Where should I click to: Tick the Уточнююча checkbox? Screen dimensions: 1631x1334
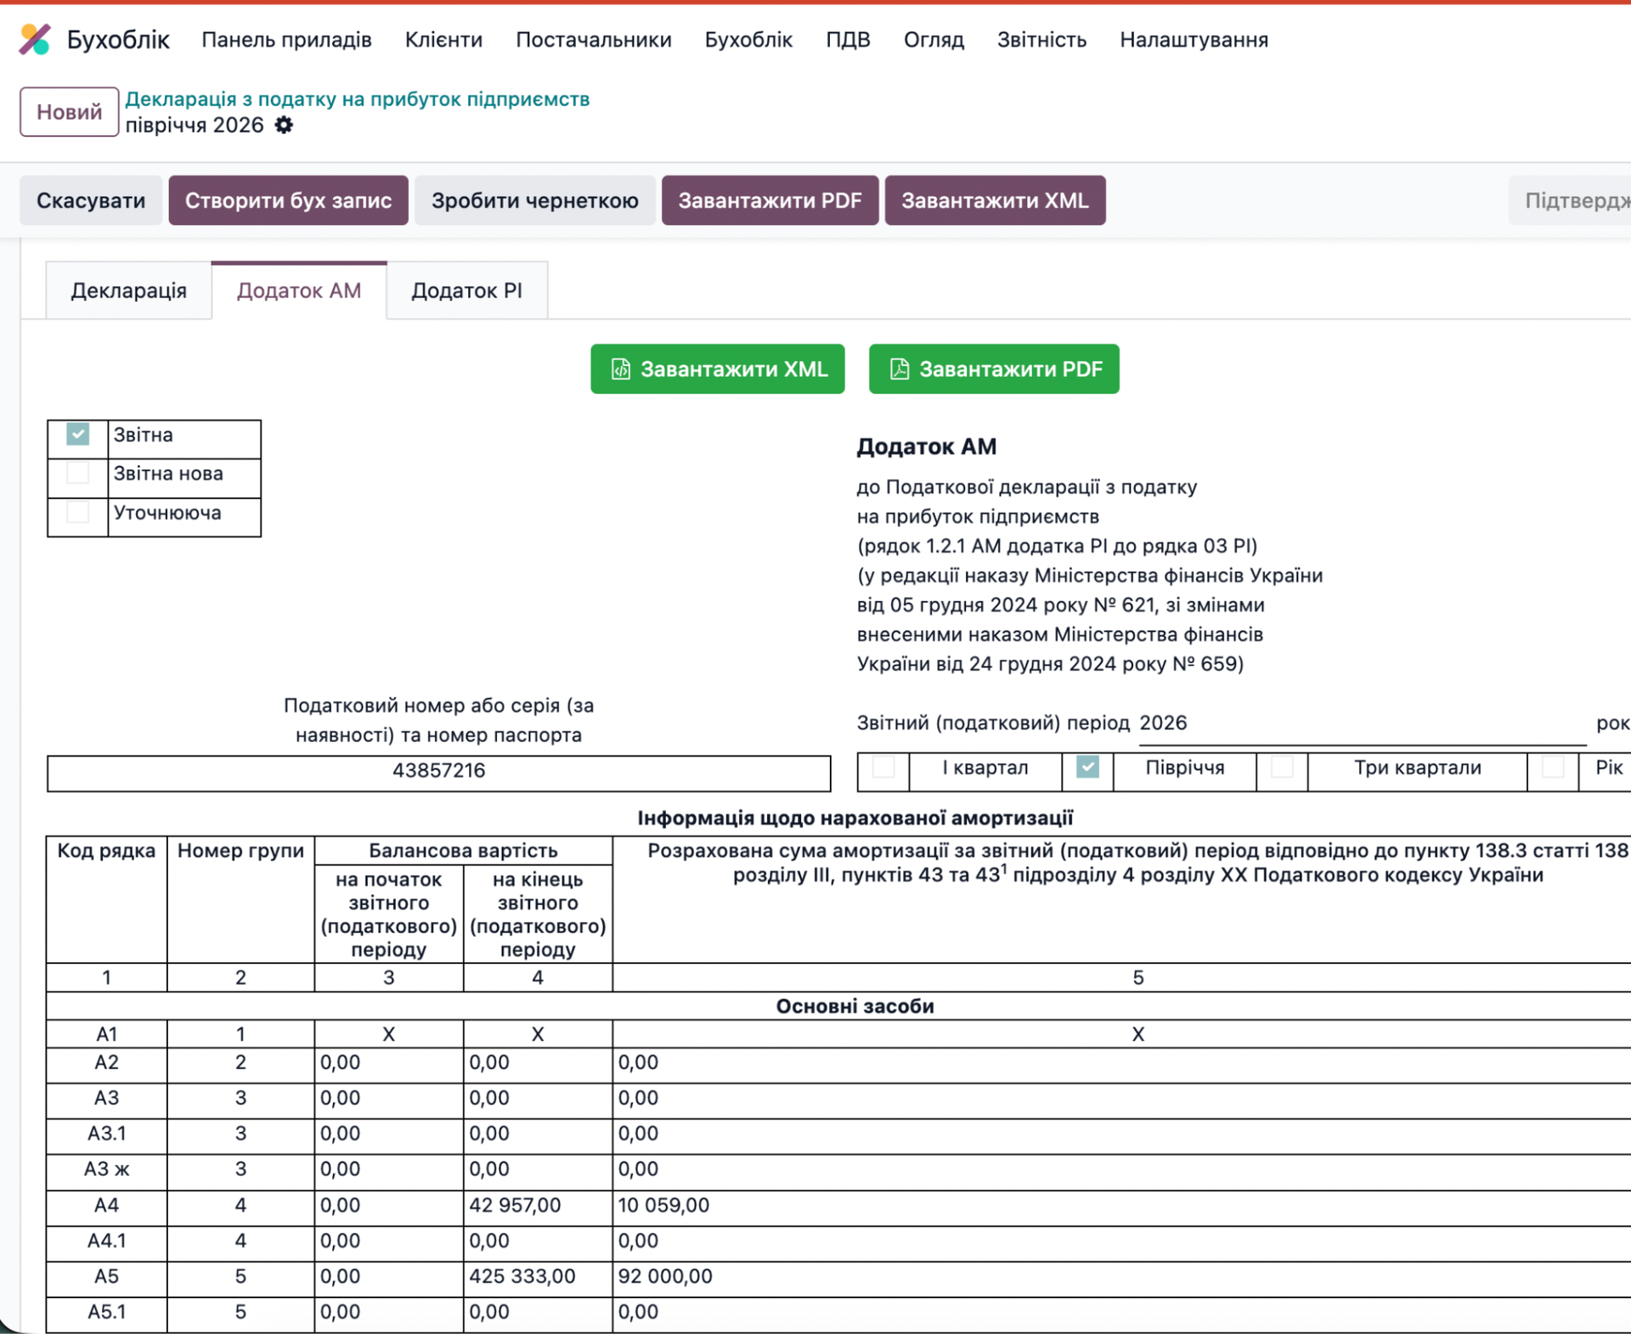click(77, 512)
